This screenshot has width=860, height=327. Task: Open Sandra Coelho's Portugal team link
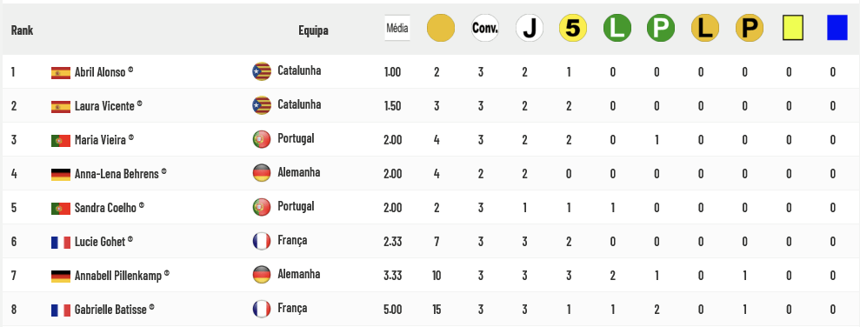point(296,206)
